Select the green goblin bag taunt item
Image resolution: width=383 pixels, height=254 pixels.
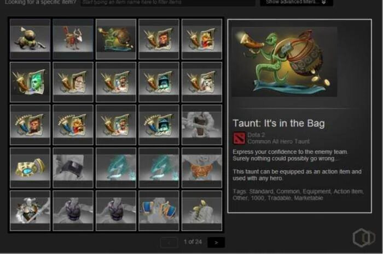click(116, 39)
